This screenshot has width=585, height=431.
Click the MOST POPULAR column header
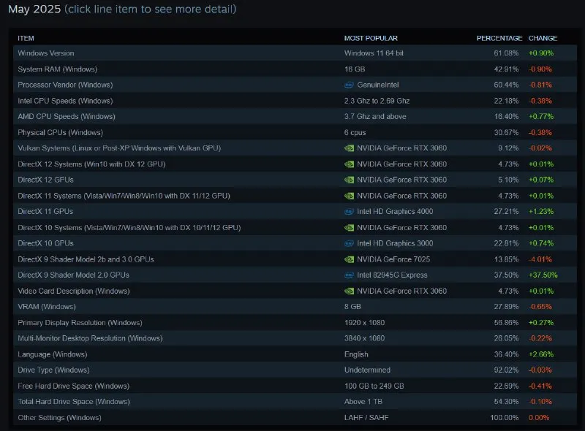point(371,39)
